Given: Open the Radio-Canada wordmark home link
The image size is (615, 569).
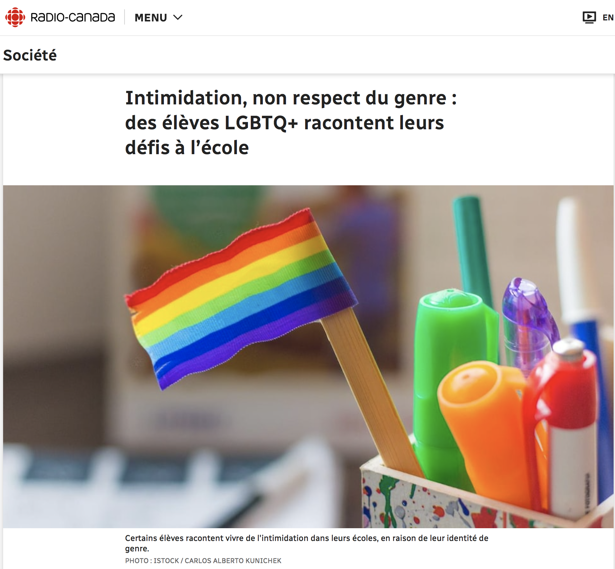Looking at the screenshot, I should tap(73, 17).
